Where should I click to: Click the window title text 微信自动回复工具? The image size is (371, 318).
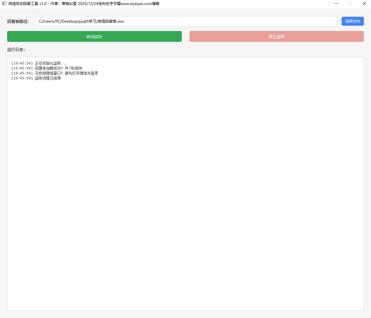[23, 4]
